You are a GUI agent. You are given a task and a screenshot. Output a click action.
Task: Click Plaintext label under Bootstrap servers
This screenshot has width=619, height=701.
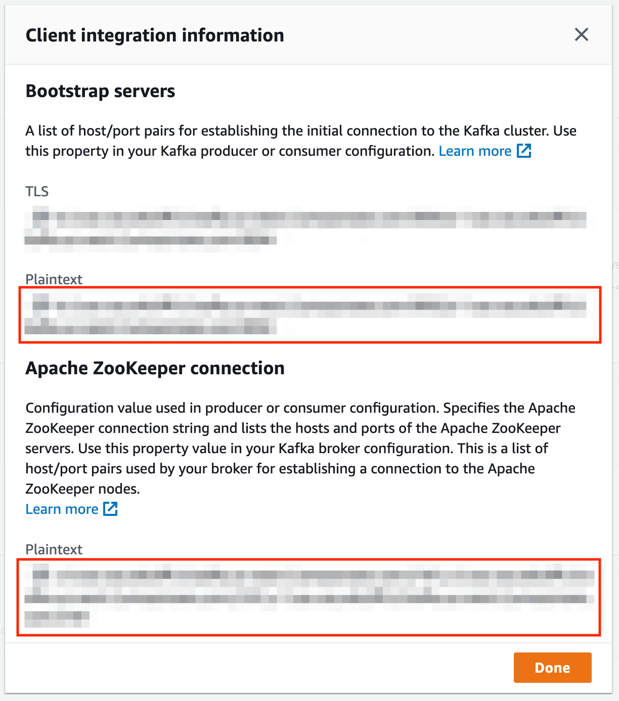(x=54, y=279)
